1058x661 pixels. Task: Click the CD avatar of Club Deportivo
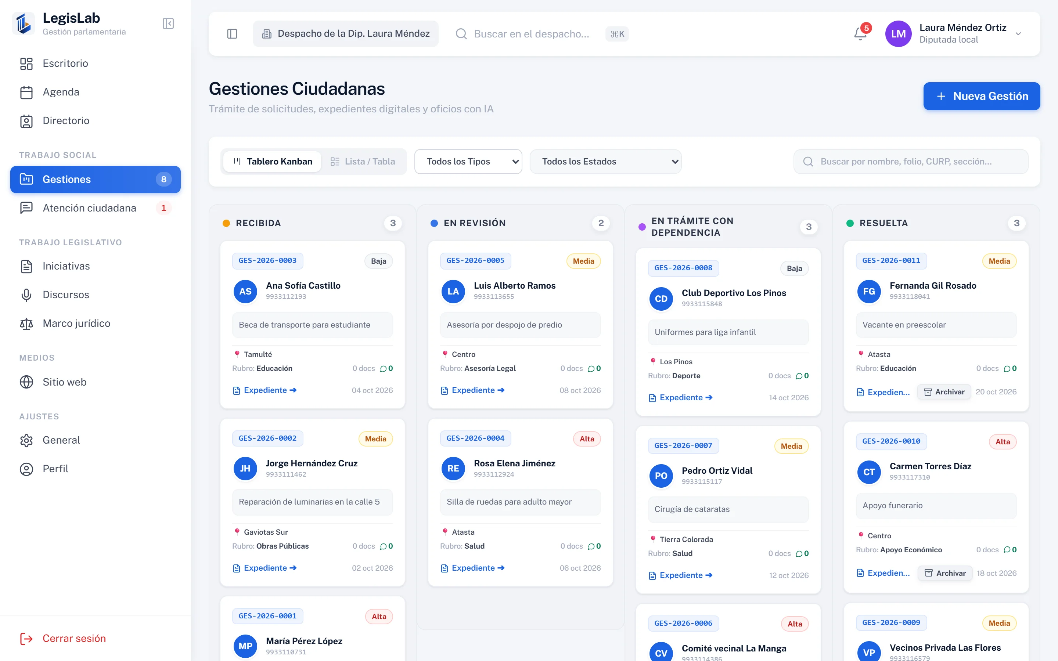tap(661, 299)
